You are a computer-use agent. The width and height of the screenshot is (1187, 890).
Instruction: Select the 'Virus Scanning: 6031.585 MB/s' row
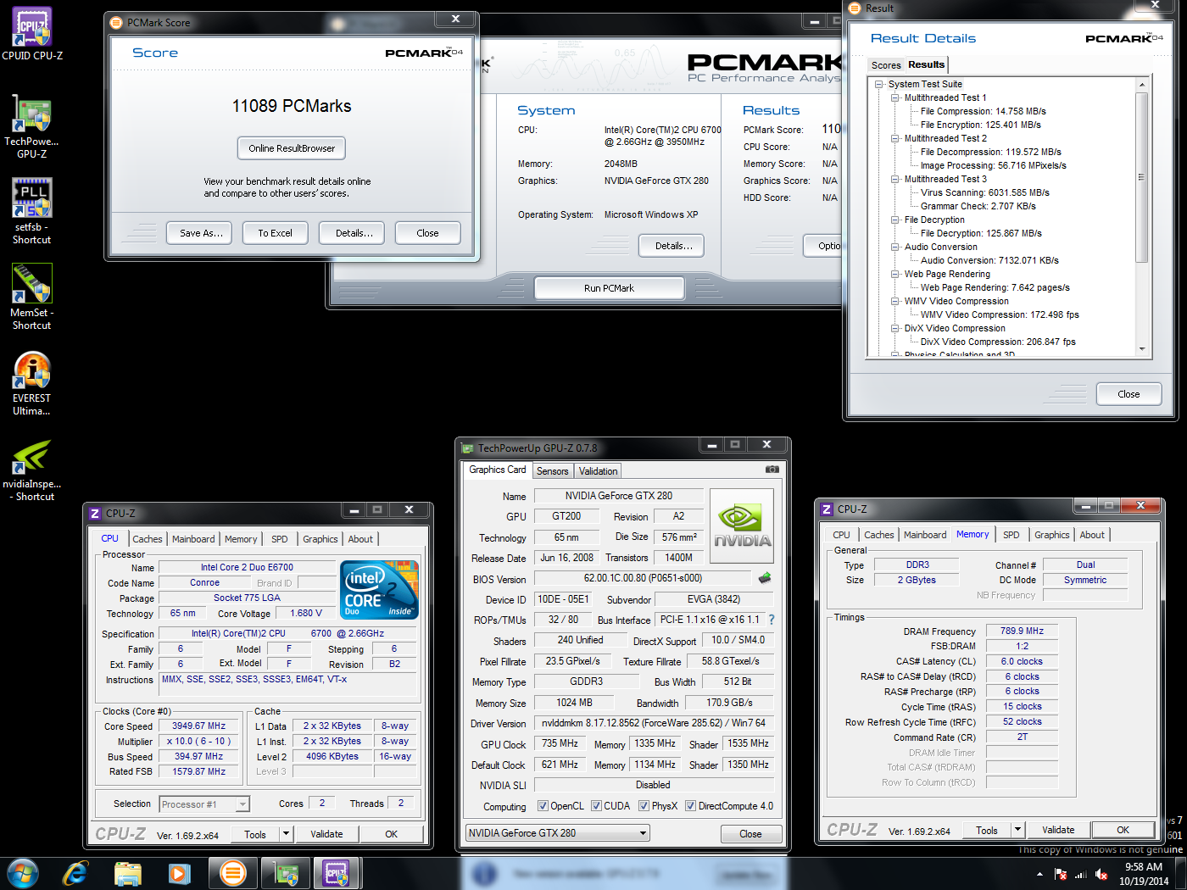[985, 192]
